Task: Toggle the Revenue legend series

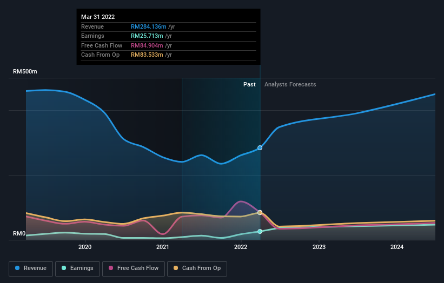Action: tap(31, 268)
